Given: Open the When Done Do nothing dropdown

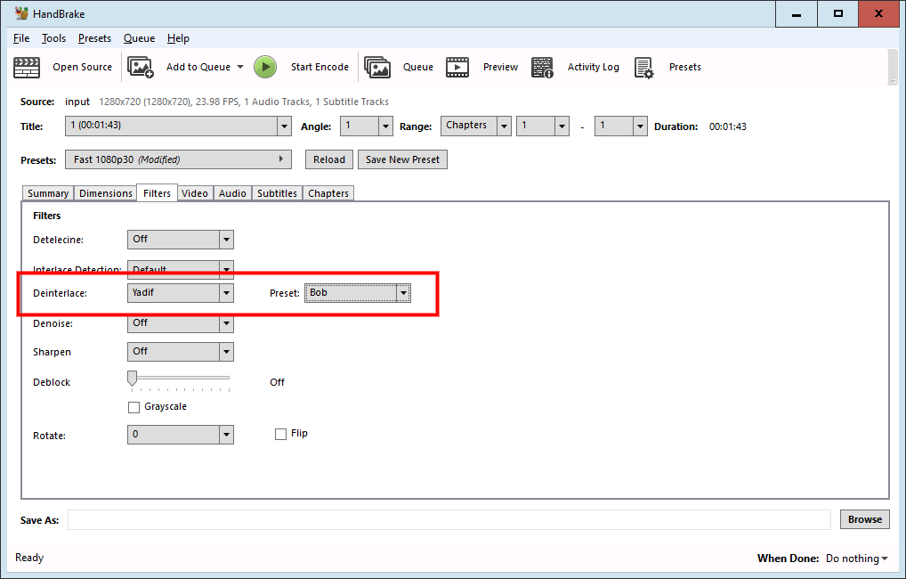Looking at the screenshot, I should coord(856,559).
